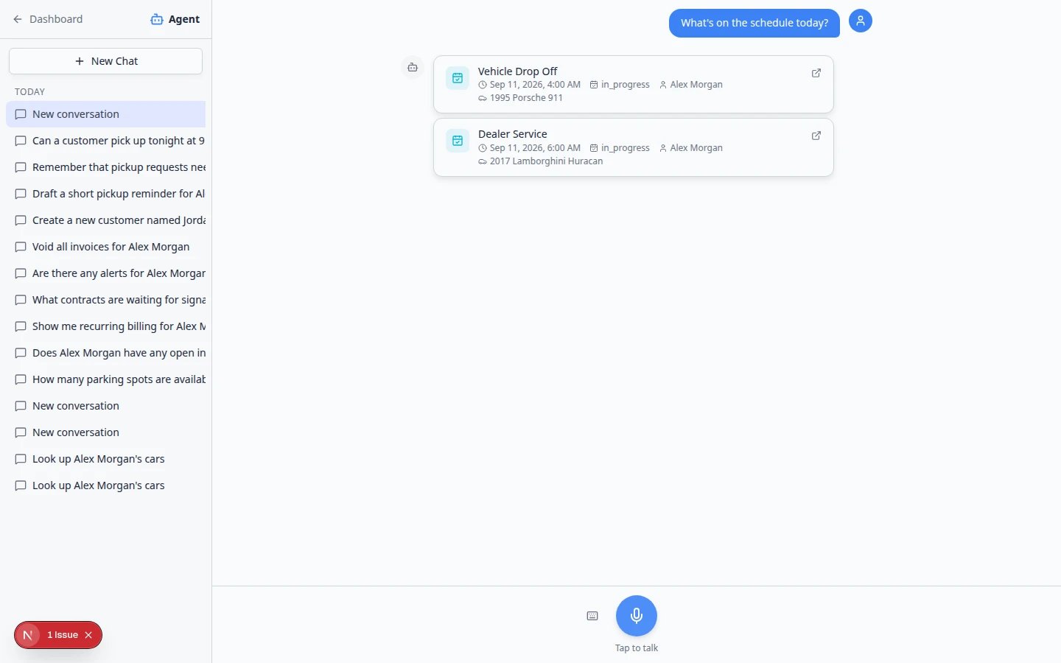Open chat 'Draft a short pickup reminder'
The image size is (1061, 663).
pos(105,194)
